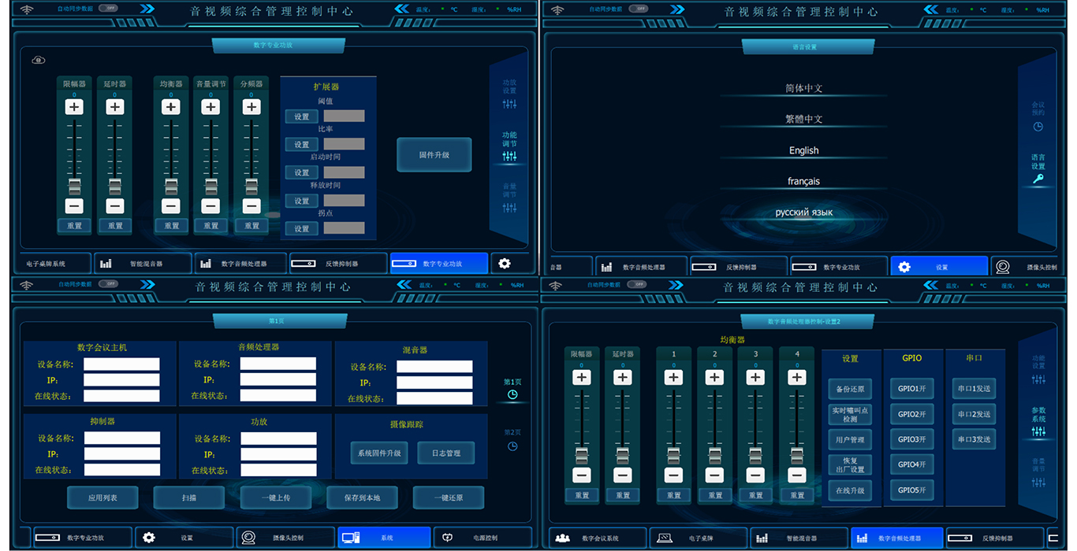Screen dimensions: 1077x551
Task: Select English language
Action: pyautogui.click(x=804, y=150)
